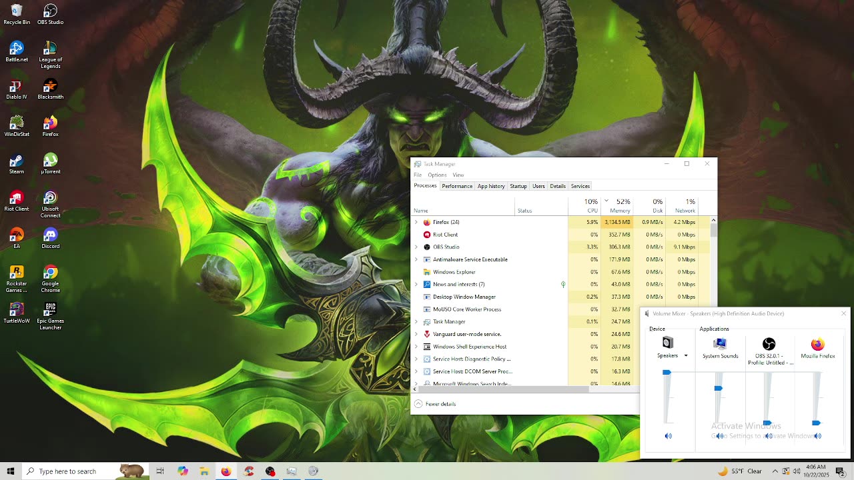Image resolution: width=854 pixels, height=480 pixels.
Task: Click the TurtleWoW desktop icon
Action: tap(17, 313)
